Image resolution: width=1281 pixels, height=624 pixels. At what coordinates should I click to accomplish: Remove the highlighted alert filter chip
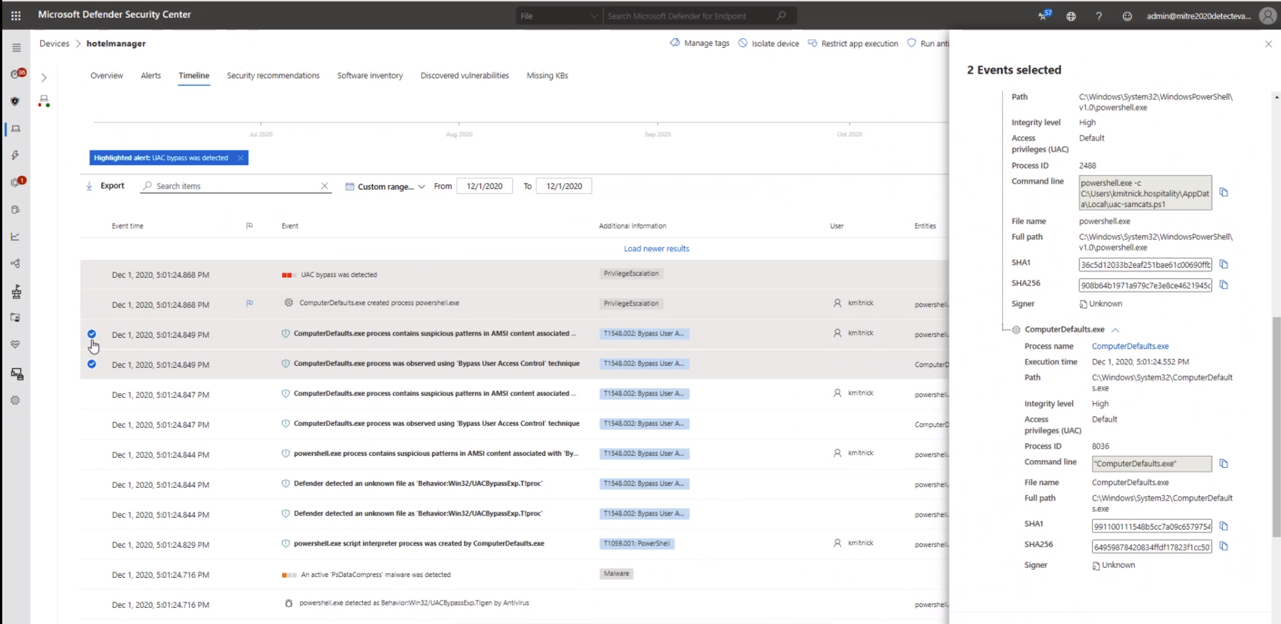point(241,158)
